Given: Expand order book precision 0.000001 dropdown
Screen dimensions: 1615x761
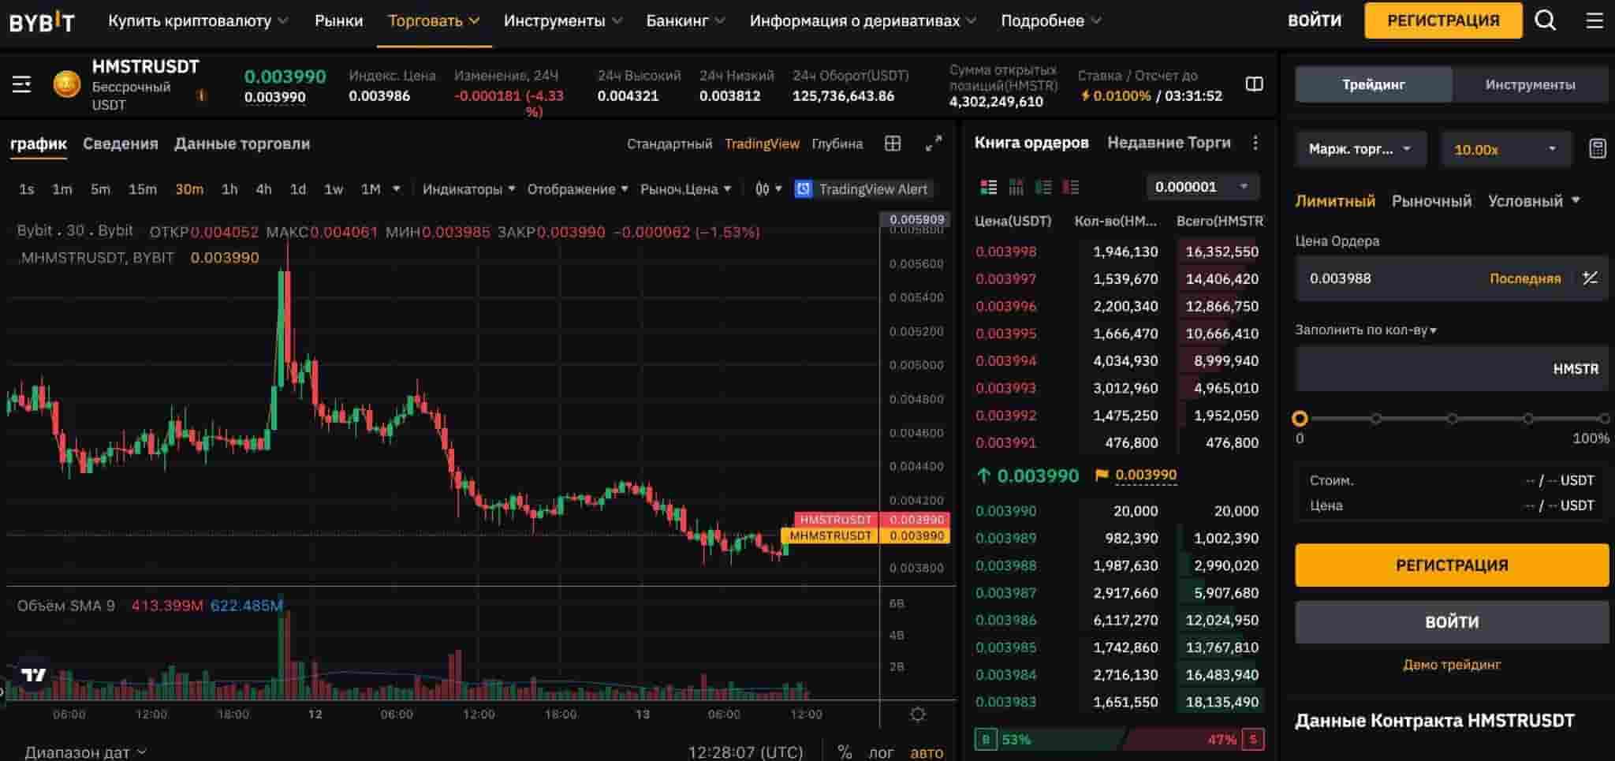Looking at the screenshot, I should [1202, 187].
